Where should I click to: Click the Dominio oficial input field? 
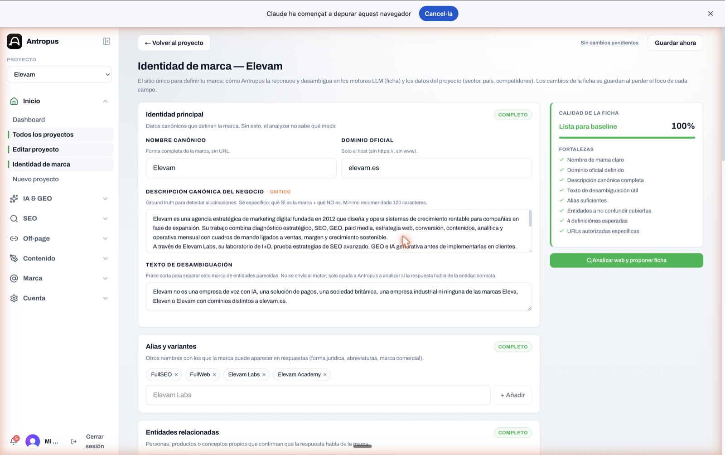[436, 168]
